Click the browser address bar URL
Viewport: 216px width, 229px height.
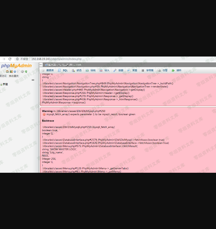pyautogui.click(x=56, y=59)
